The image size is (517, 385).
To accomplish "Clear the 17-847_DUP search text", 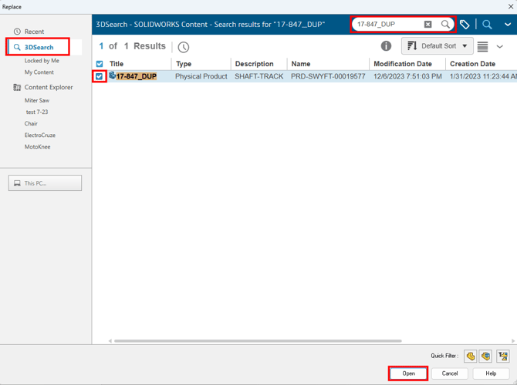I will tap(427, 24).
